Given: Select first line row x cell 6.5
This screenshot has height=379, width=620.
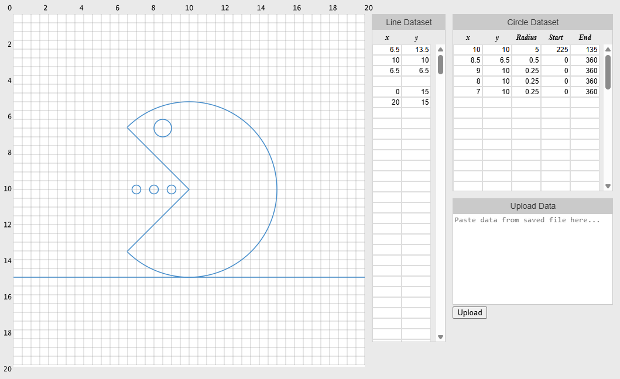Looking at the screenshot, I should tap(387, 49).
